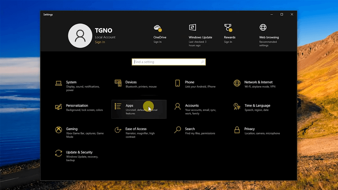Open the Gaming Xbox icon
This screenshot has height=190, width=338.
[x=59, y=130]
